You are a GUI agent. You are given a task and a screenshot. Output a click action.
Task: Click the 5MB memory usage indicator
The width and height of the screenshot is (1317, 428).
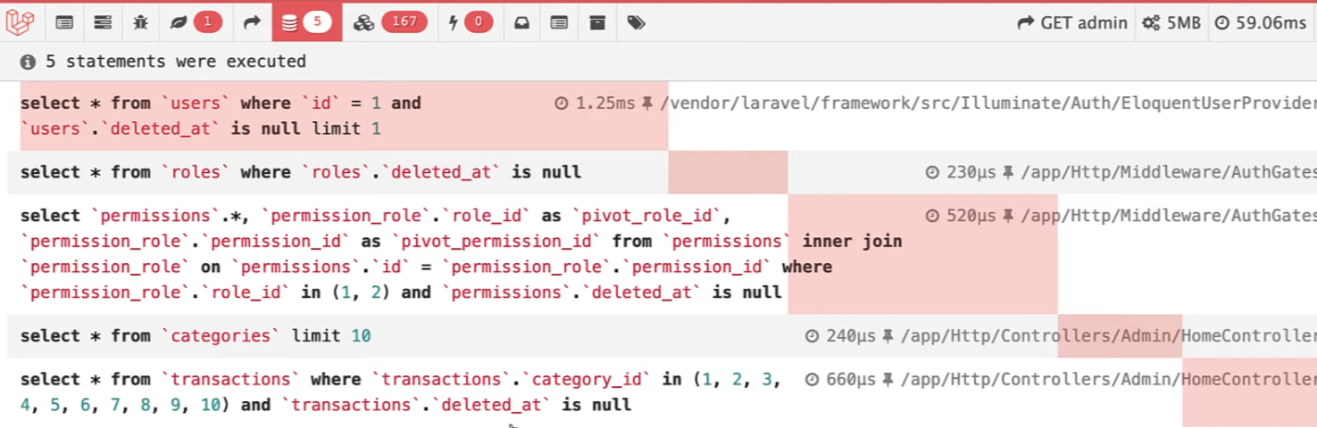tap(1171, 23)
